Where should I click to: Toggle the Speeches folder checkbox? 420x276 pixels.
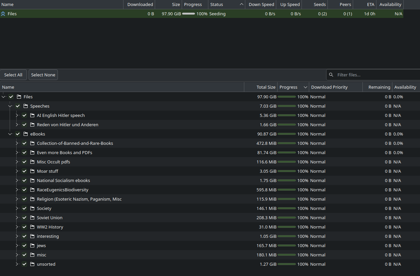[x=18, y=106]
